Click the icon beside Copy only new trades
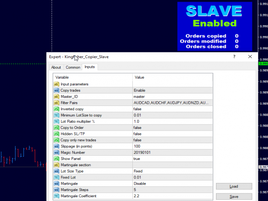This screenshot has height=201, width=268. point(57,140)
